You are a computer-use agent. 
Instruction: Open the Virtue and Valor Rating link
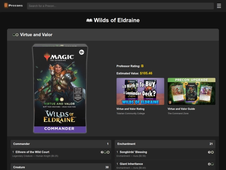(x=131, y=109)
